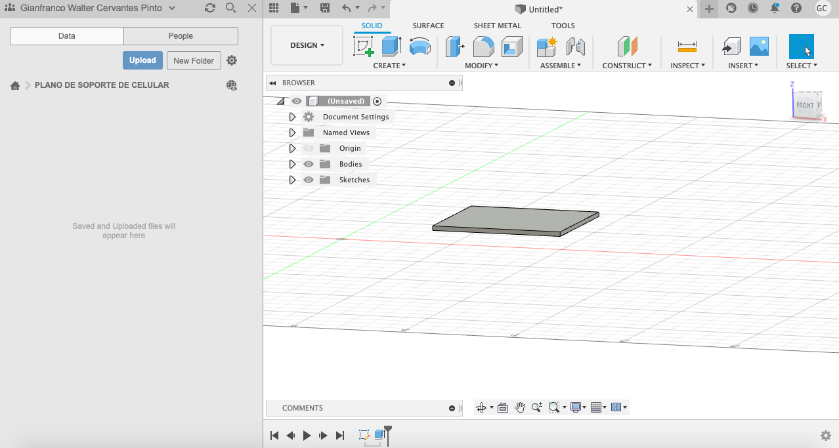Switch to the TOOLS tab
The width and height of the screenshot is (839, 448).
(563, 26)
